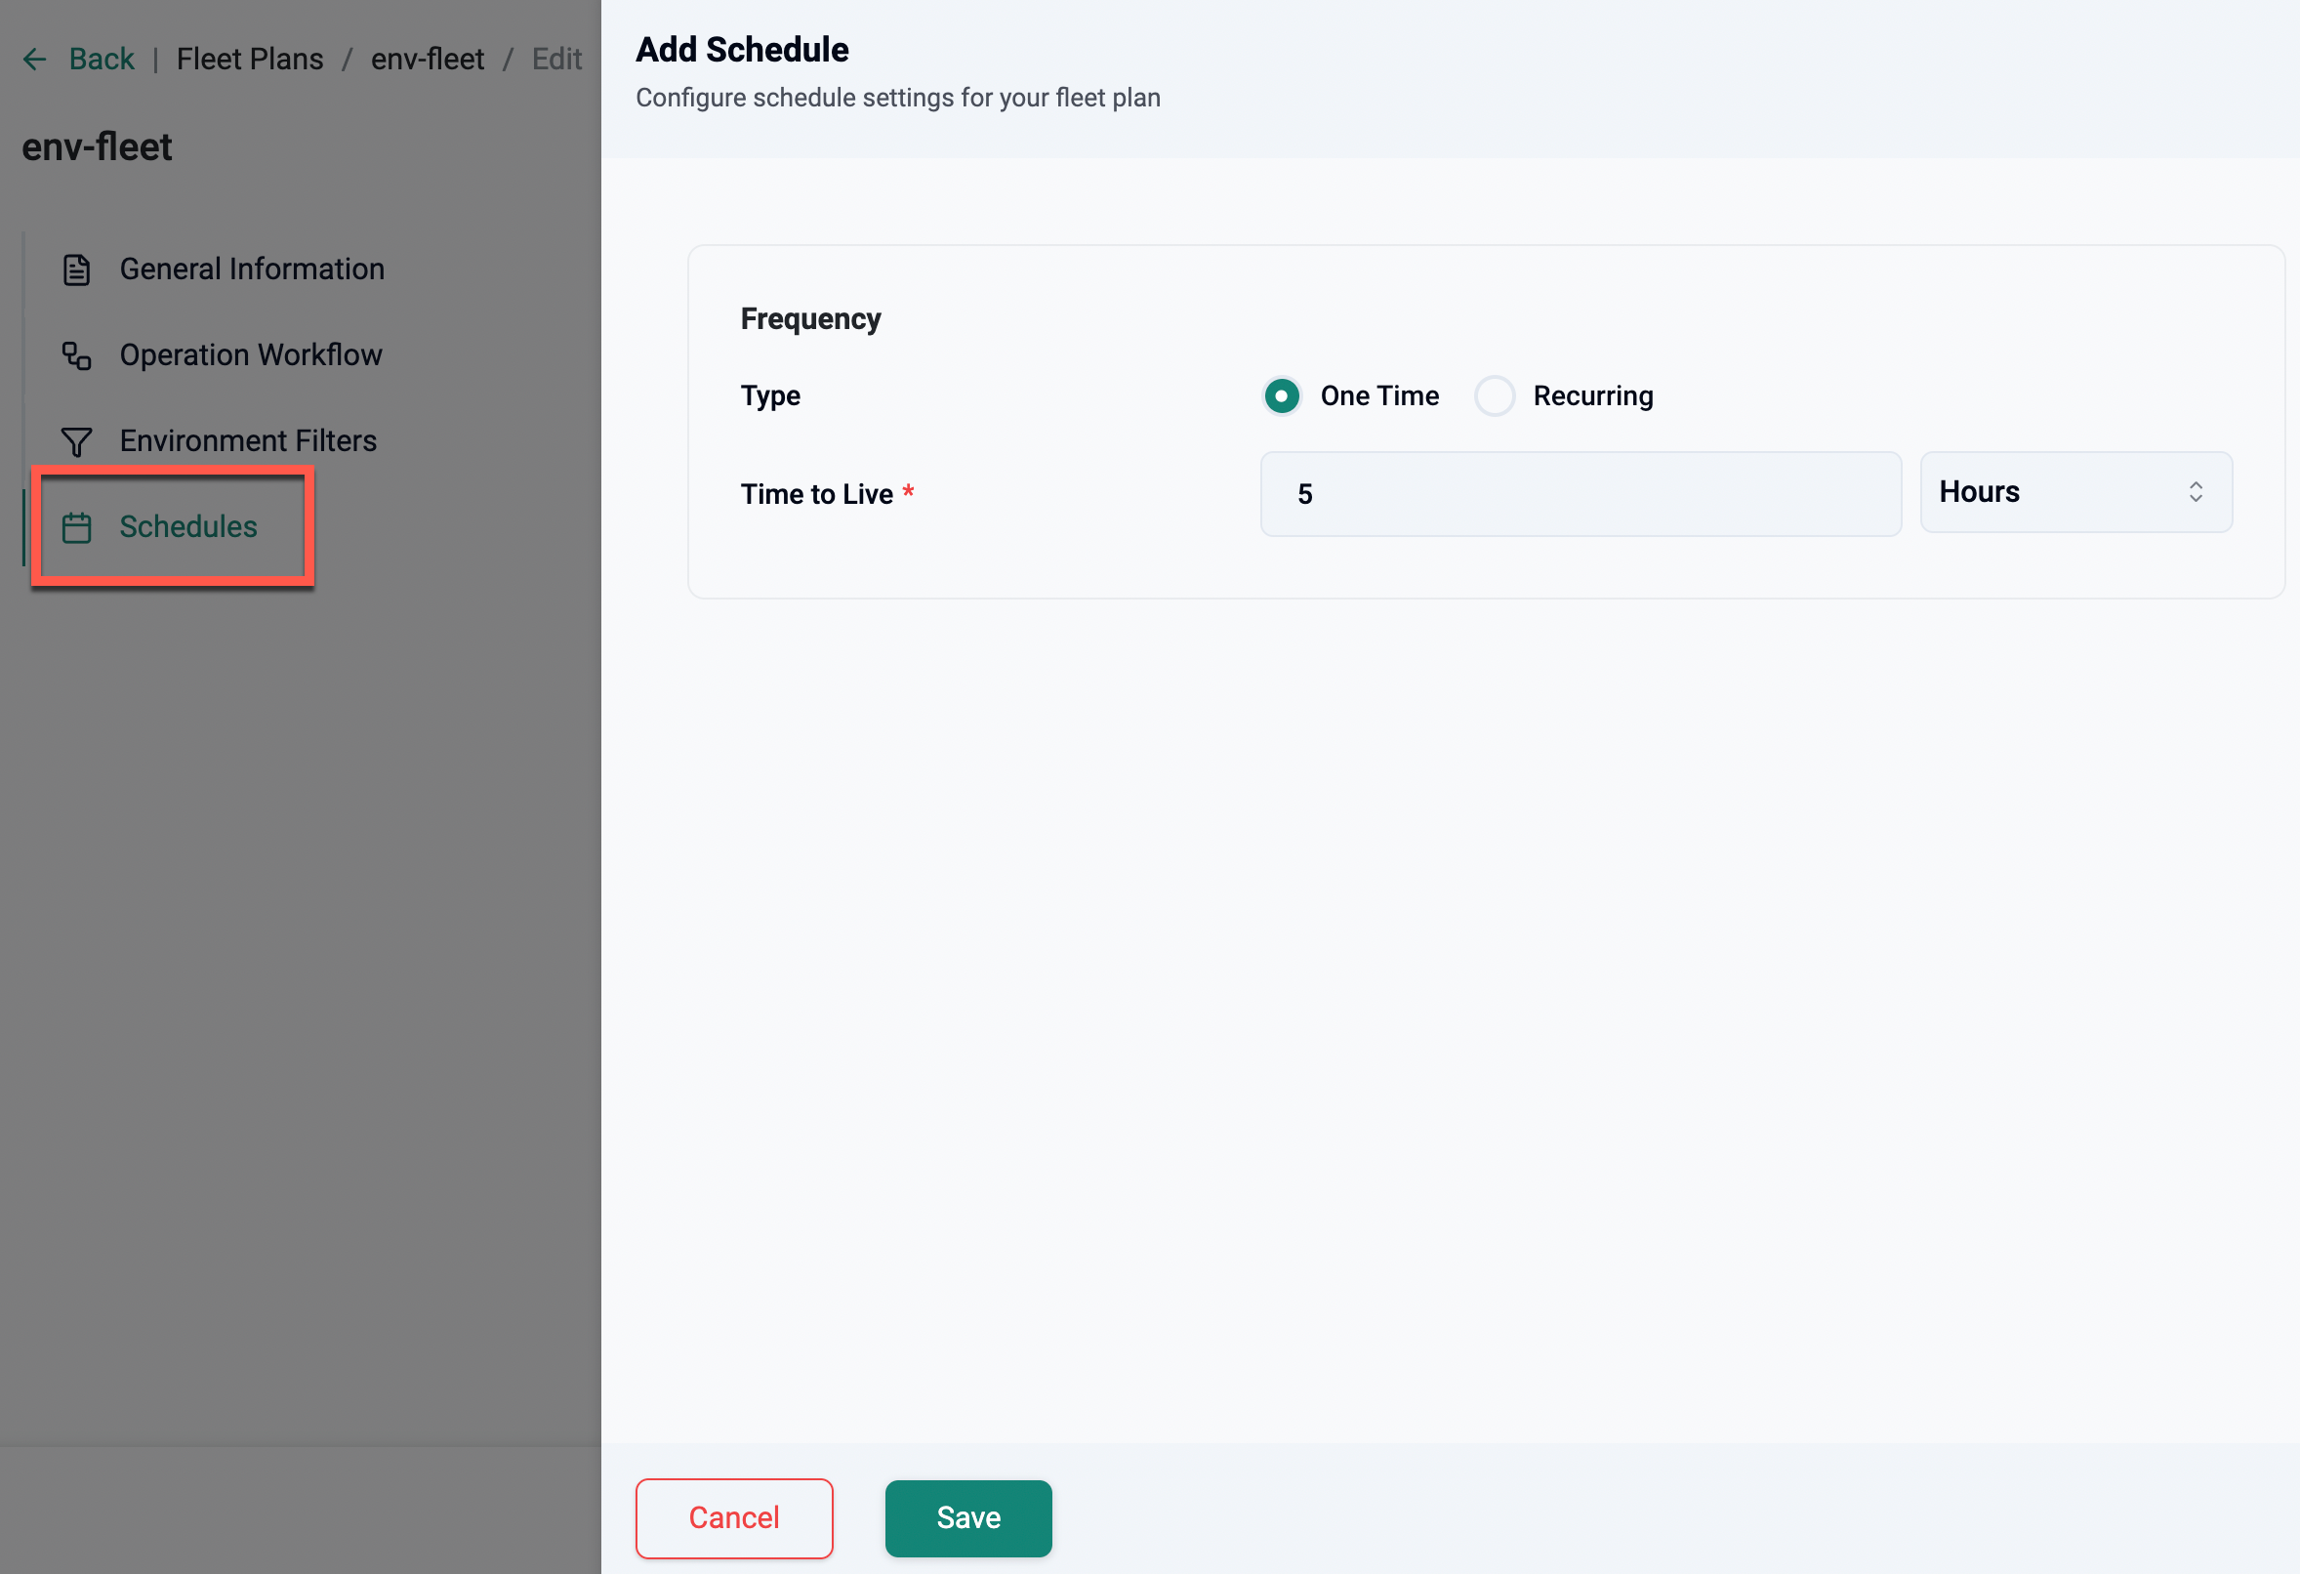Click the Hours dropdown chevron arrows
This screenshot has height=1574, width=2300.
2196,492
